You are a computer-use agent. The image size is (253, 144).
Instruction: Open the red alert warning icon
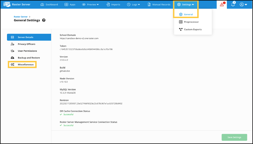point(222,5)
